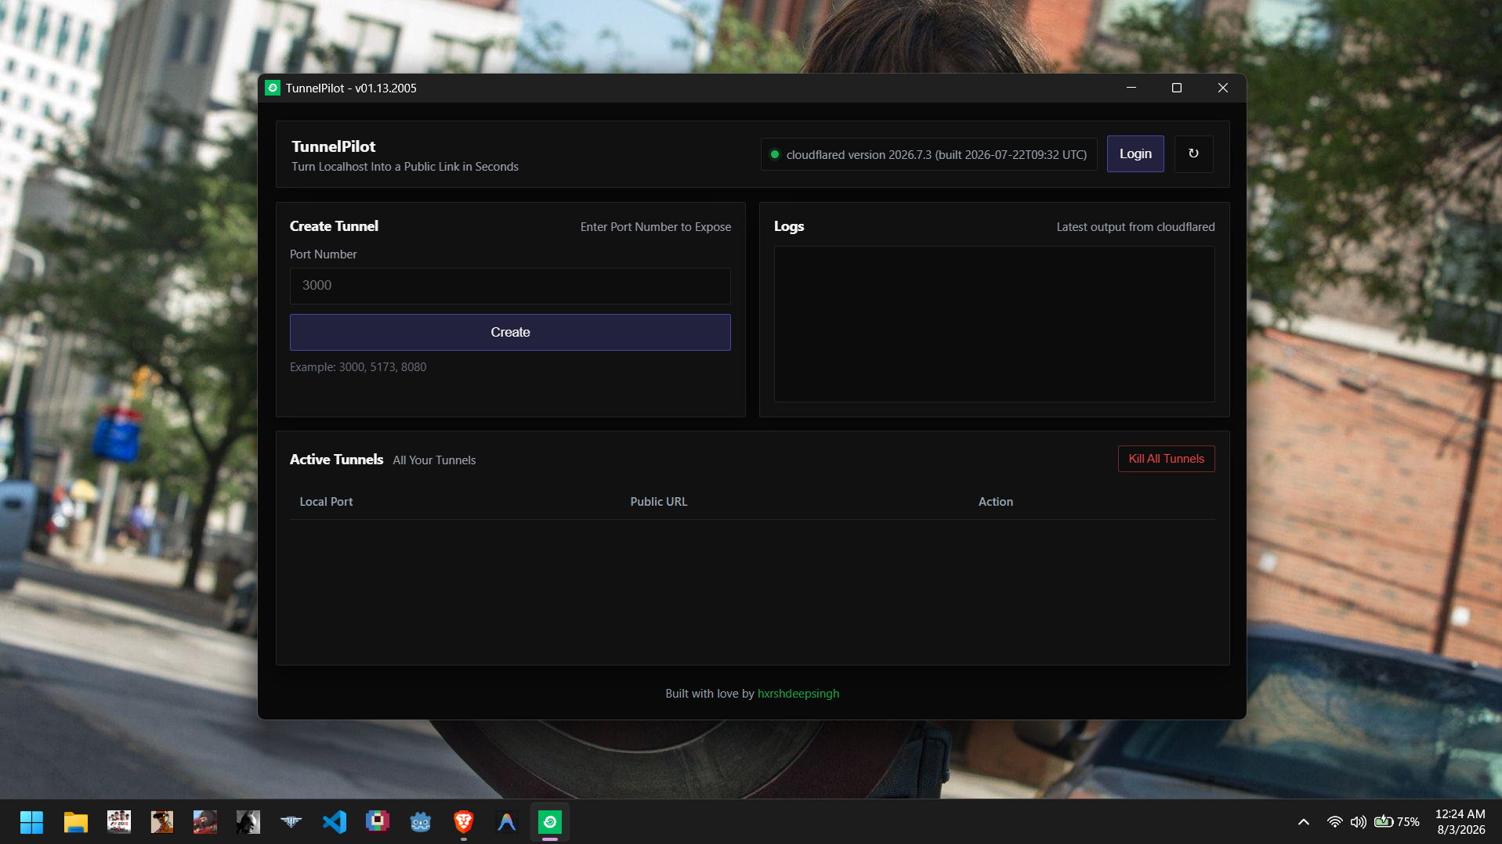Open the Wi-Fi network status icon
The height and width of the screenshot is (844, 1502).
[x=1334, y=822]
